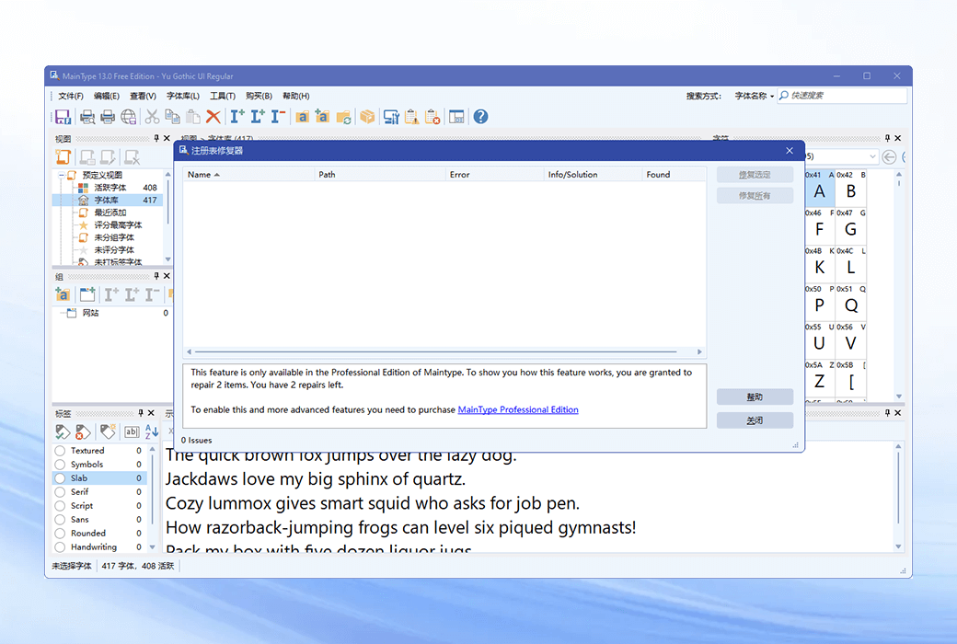Sort dialog list by Name column
The height and width of the screenshot is (644, 957).
click(x=248, y=175)
